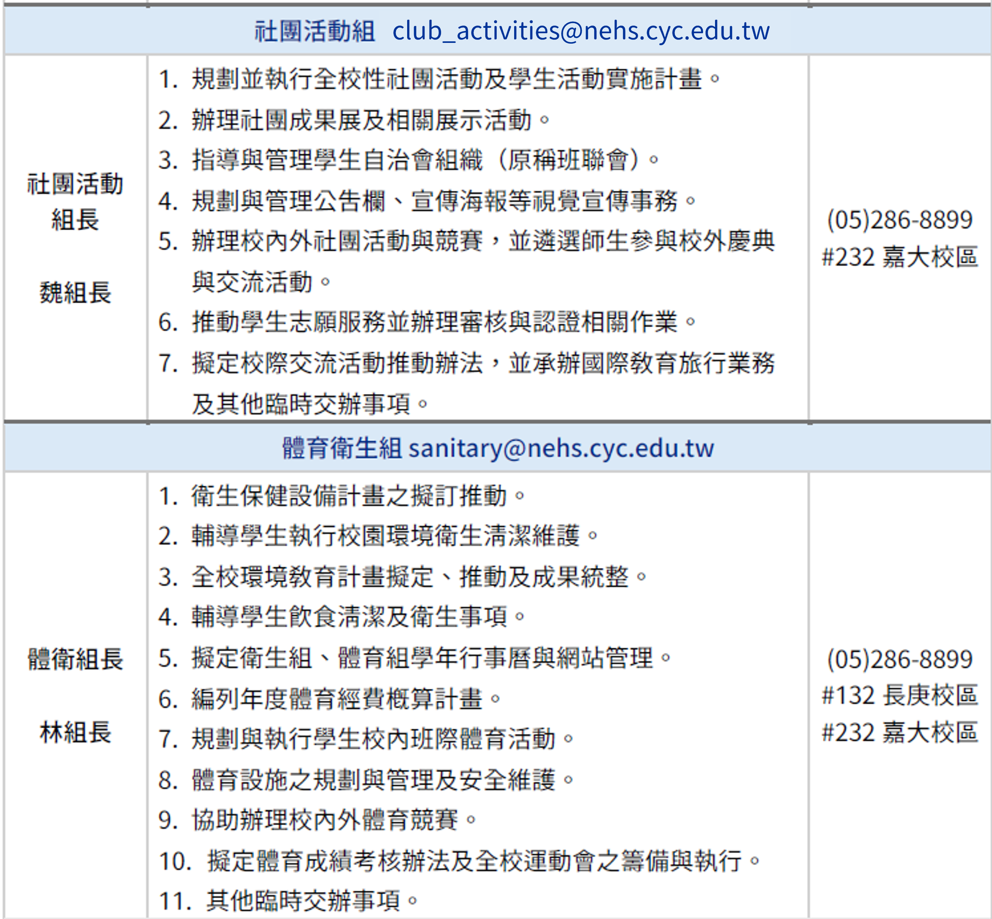Click item 1 衛生保健設備計畫之擬訂推動

click(348, 496)
